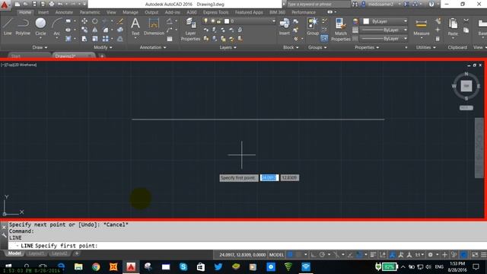The height and width of the screenshot is (274, 487).
Task: Select the Polyline tool
Action: [23, 27]
